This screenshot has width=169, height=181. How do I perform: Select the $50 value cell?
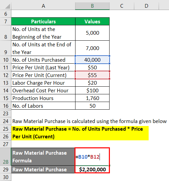pos(92,68)
